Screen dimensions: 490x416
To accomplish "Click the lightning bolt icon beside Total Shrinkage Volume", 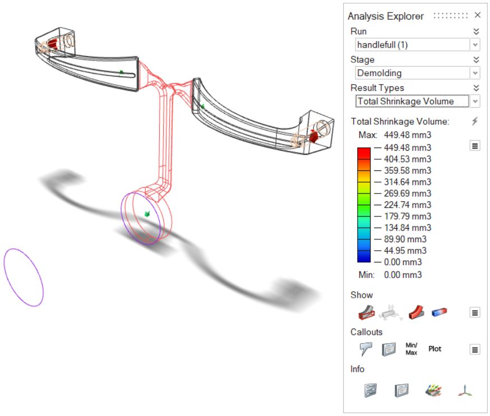I will [x=475, y=121].
